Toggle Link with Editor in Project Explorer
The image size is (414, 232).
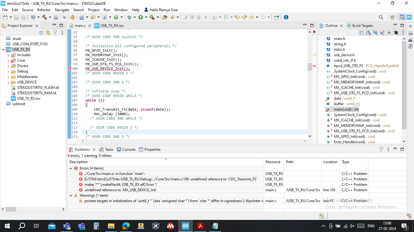pyautogui.click(x=48, y=33)
